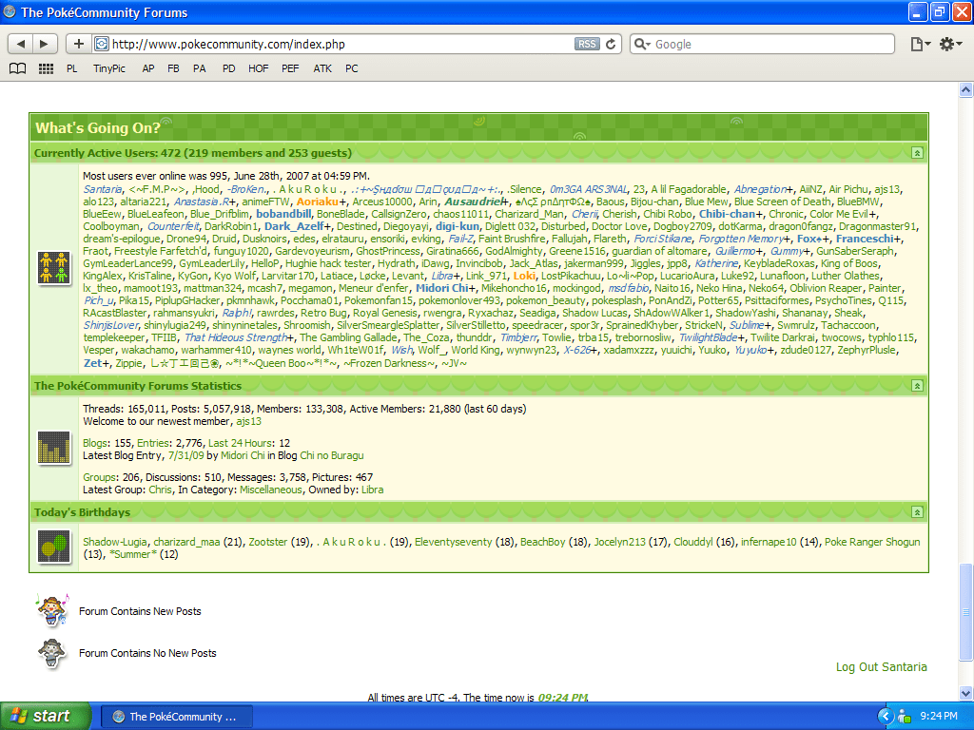Image resolution: width=974 pixels, height=730 pixels.
Task: Reload the page with the refresh icon
Action: click(611, 44)
